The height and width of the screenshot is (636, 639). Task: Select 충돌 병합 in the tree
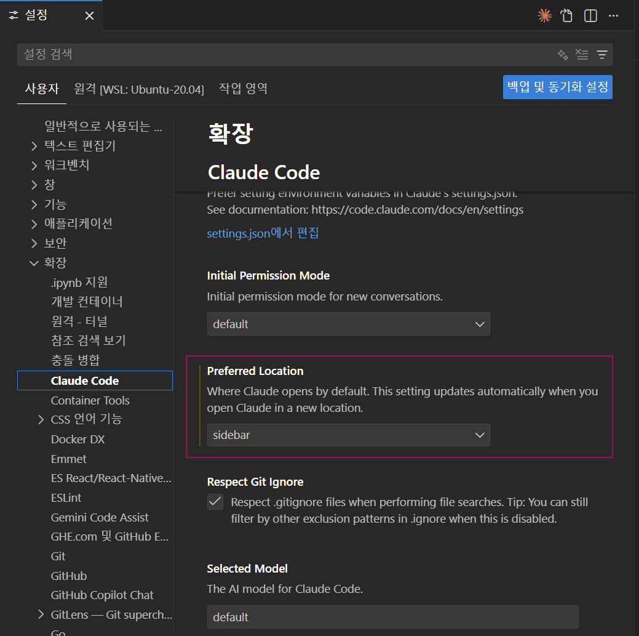tap(76, 360)
